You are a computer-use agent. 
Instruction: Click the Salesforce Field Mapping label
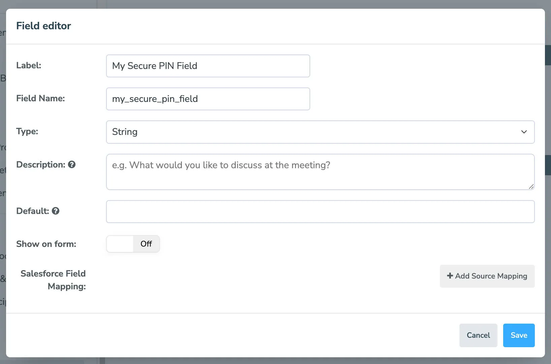(53, 280)
